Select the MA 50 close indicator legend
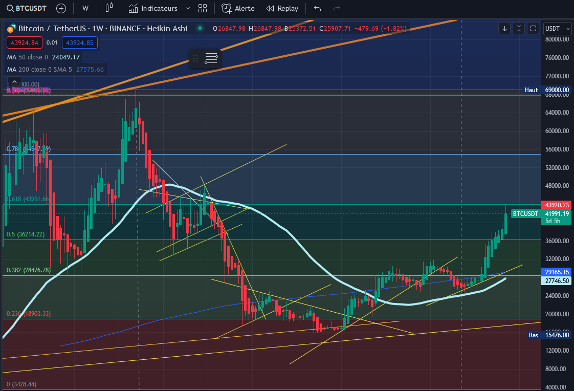574x391 pixels. click(28, 57)
